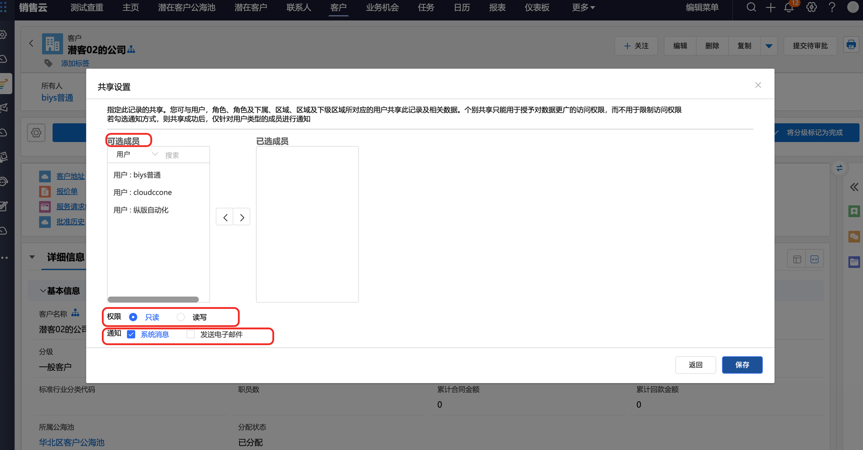Viewport: 863px width, 450px height.
Task: Open the dropdown arrow next to 复制
Action: click(x=769, y=46)
